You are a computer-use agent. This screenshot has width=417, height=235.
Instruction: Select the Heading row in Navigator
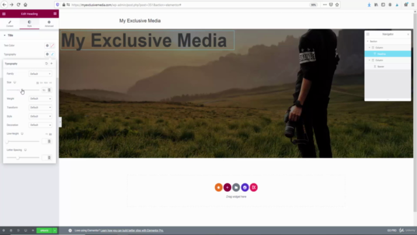(388, 54)
